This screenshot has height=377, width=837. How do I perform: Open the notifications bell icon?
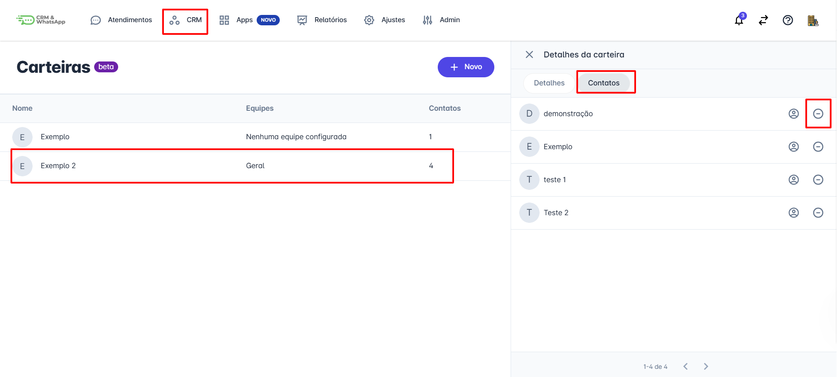[739, 20]
